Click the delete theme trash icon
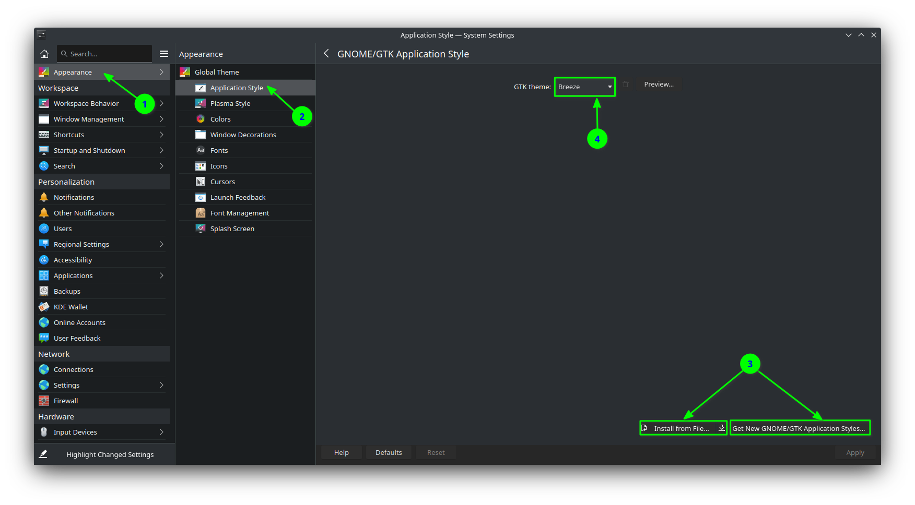This screenshot has height=505, width=915. (x=626, y=84)
